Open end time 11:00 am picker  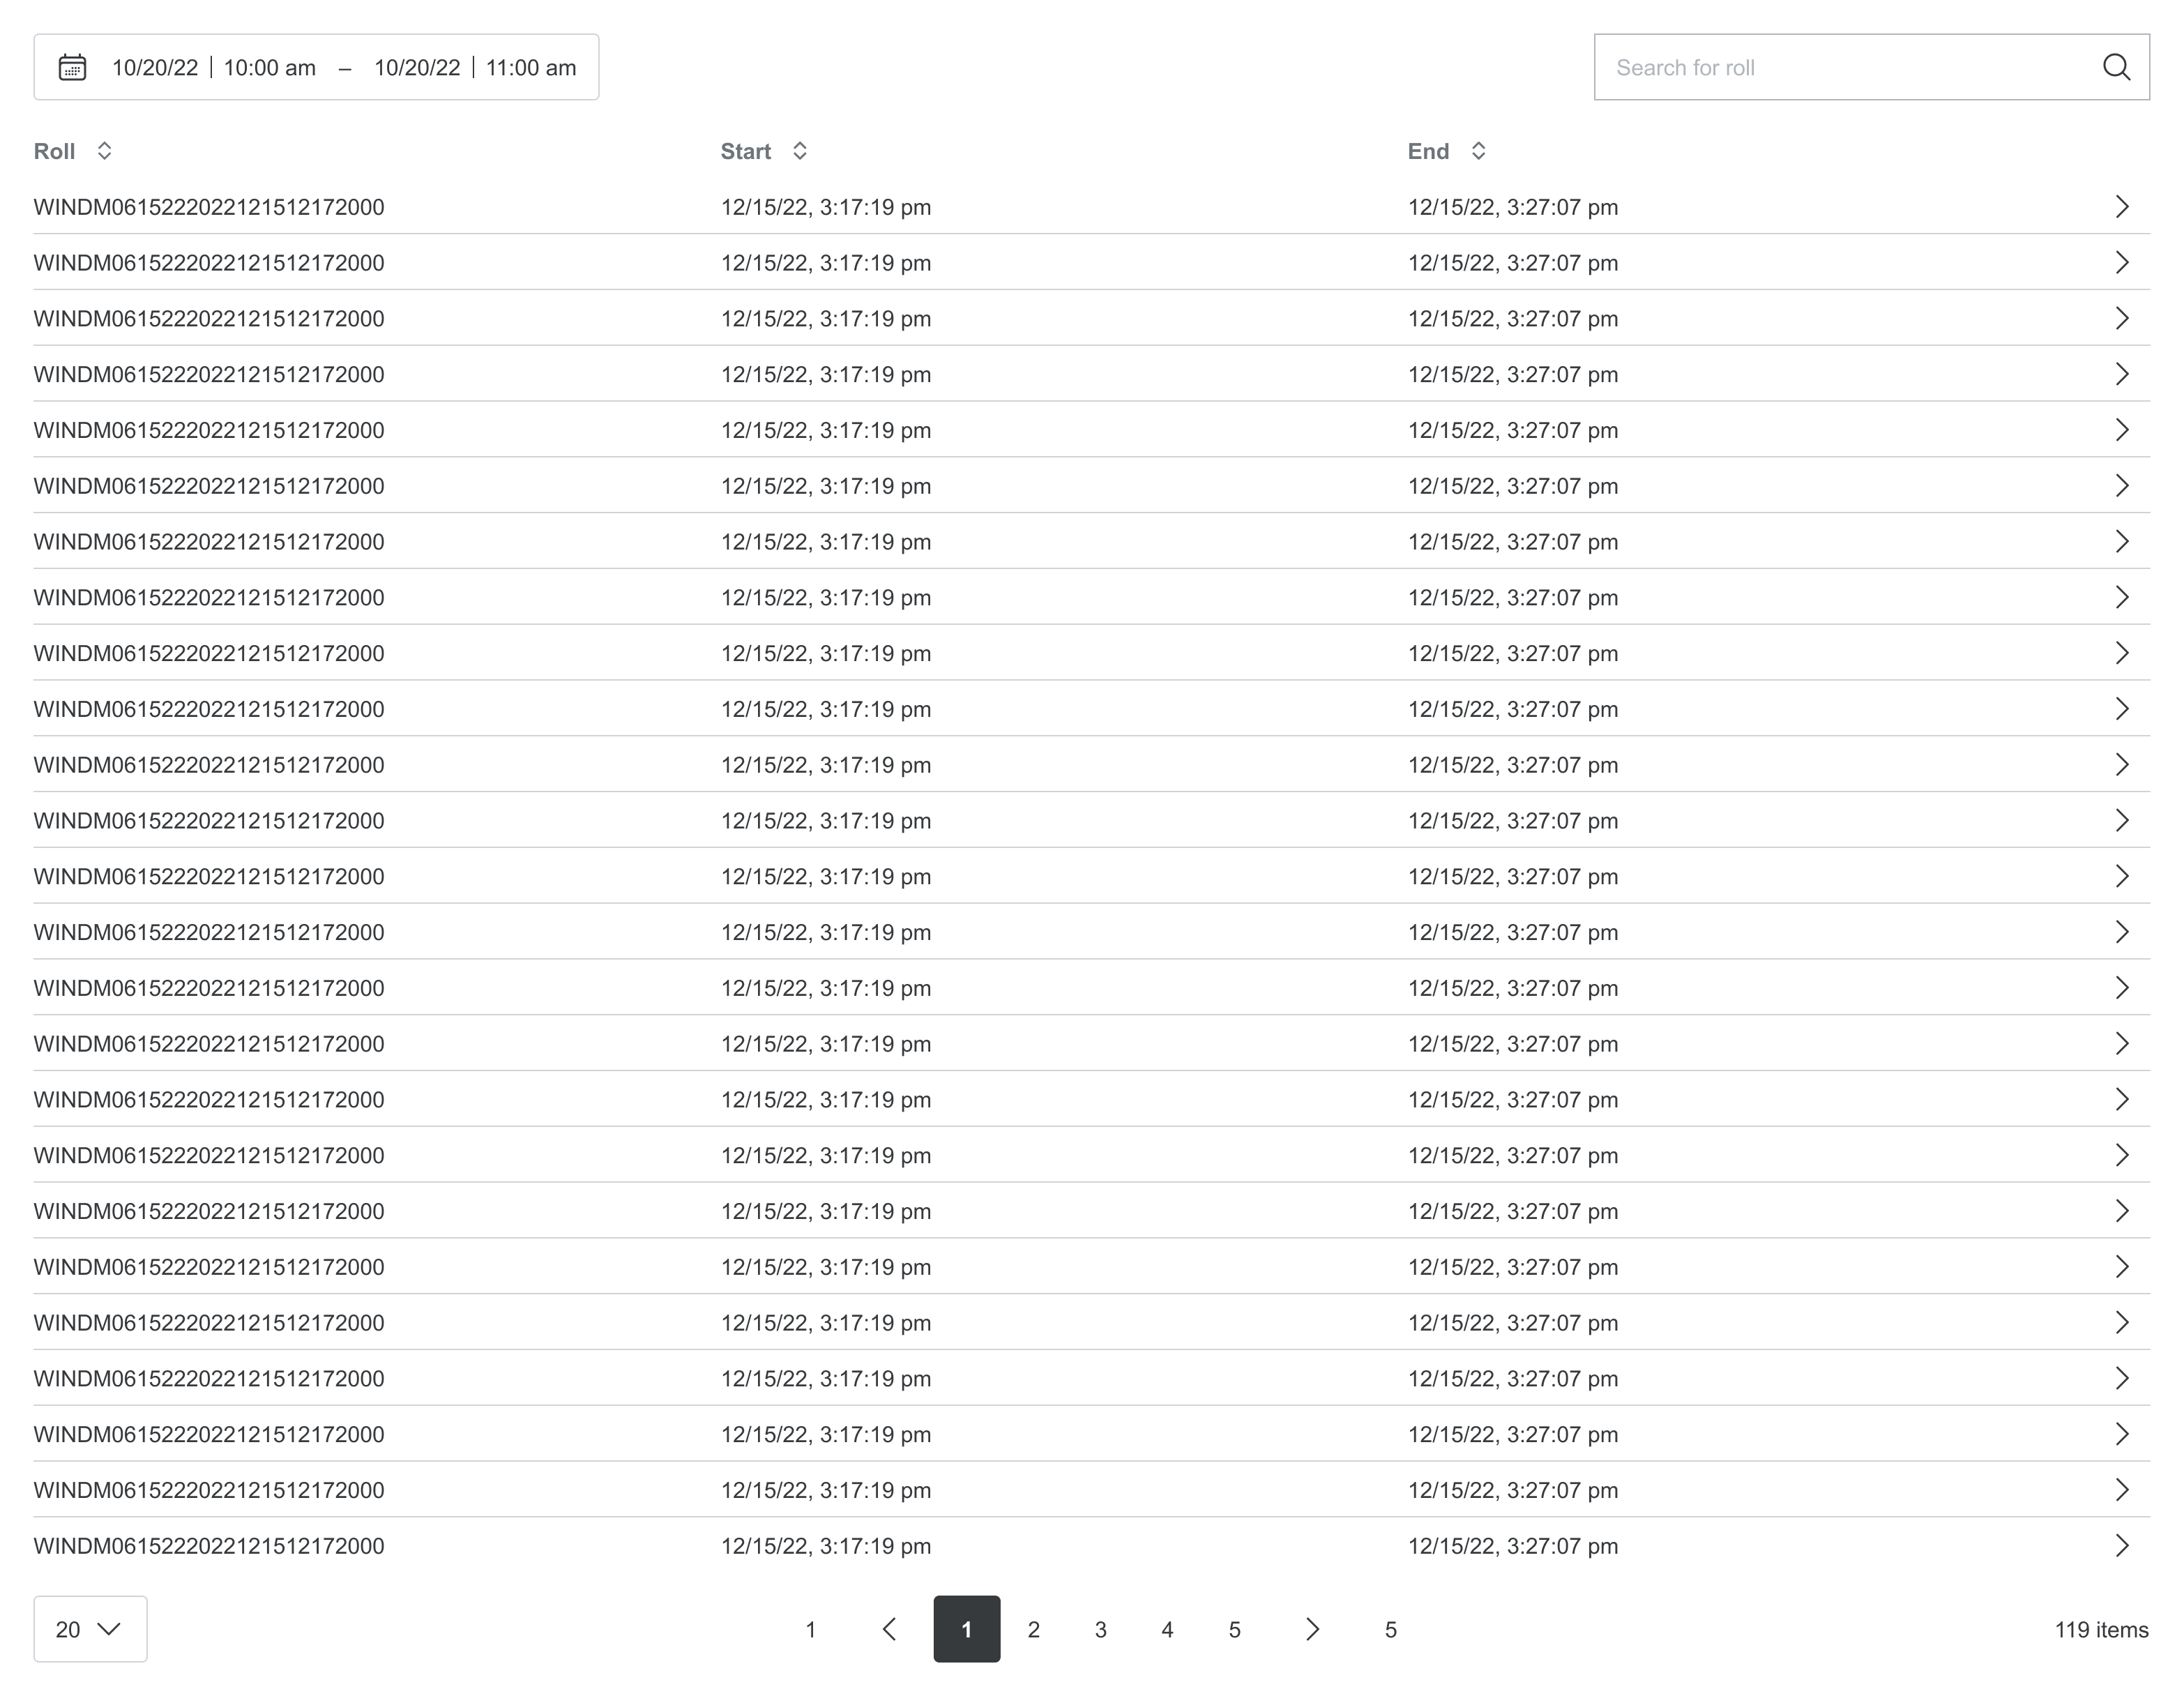[x=531, y=67]
